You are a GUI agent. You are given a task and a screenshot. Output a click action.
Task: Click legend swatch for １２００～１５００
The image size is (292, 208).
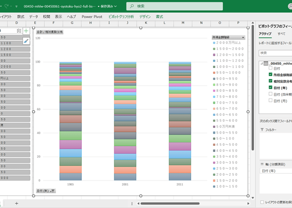[x=214, y=55]
